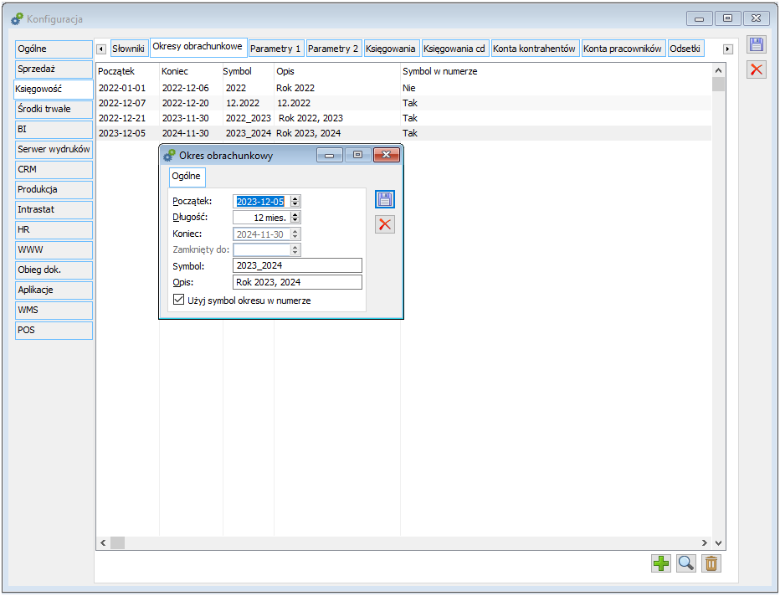The height and width of the screenshot is (596, 780).
Task: Open HR configuration section
Action: pos(54,230)
